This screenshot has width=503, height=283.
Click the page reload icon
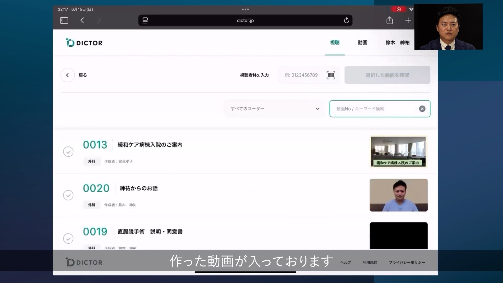tap(346, 20)
